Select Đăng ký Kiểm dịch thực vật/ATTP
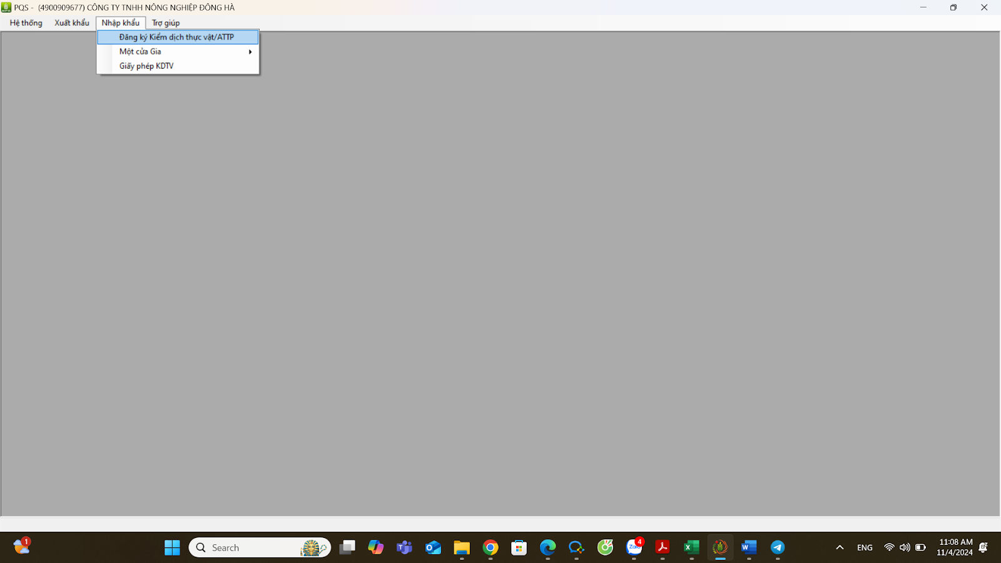Screen dimensions: 1001x563 coord(178,37)
